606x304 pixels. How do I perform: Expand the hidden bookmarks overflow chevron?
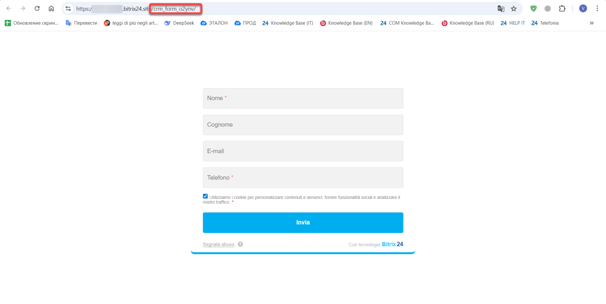pyautogui.click(x=591, y=23)
